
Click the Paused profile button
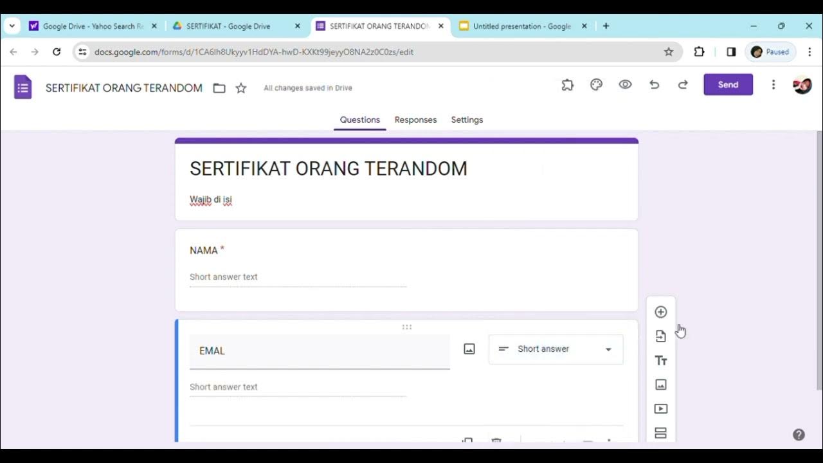tap(770, 52)
